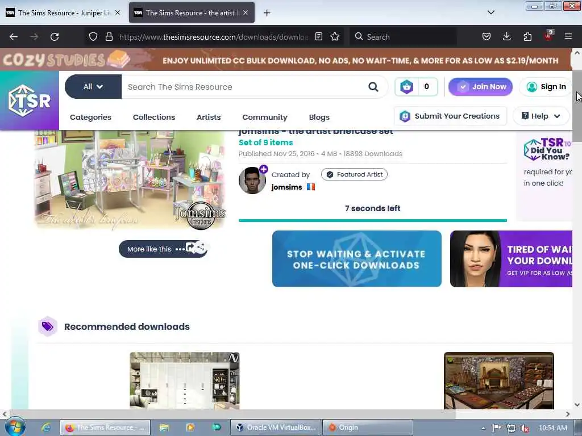Viewport: 582px width, 436px height.
Task: Open extensions puzzle icon
Action: (527, 36)
